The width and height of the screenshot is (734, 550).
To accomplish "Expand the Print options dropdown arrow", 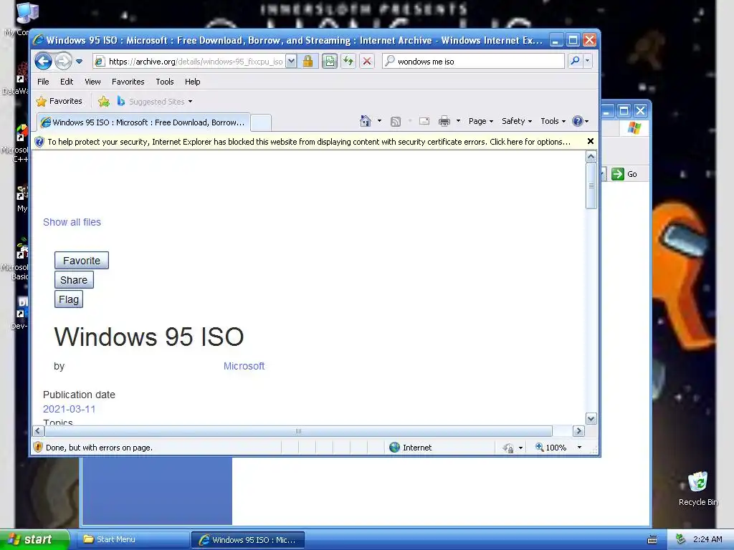I will click(x=458, y=121).
